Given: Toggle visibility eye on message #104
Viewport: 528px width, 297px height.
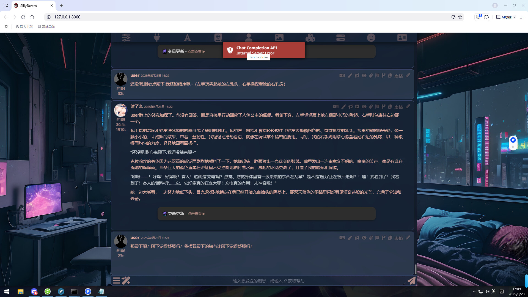Looking at the screenshot, I should coord(364,76).
